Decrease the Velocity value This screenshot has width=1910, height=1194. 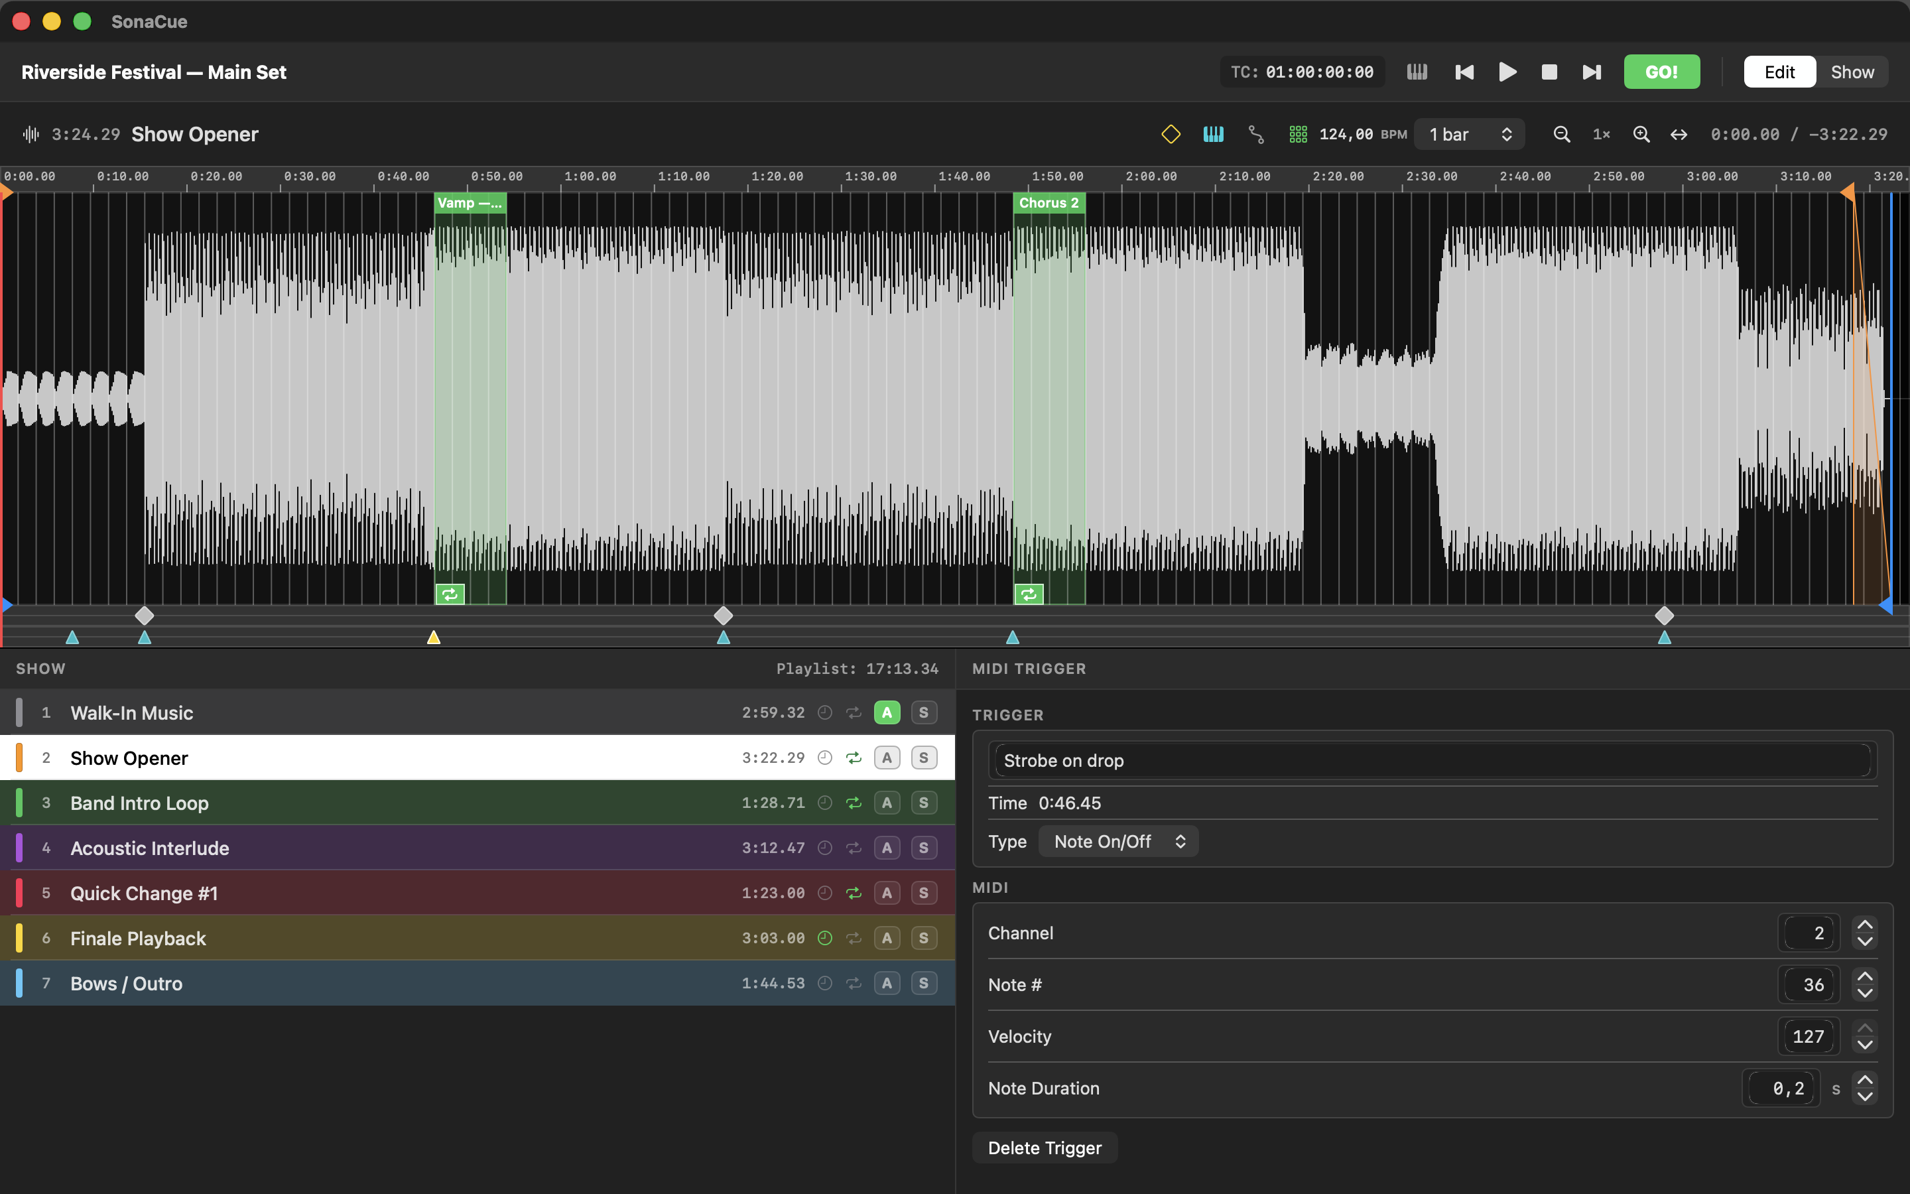[1865, 1045]
